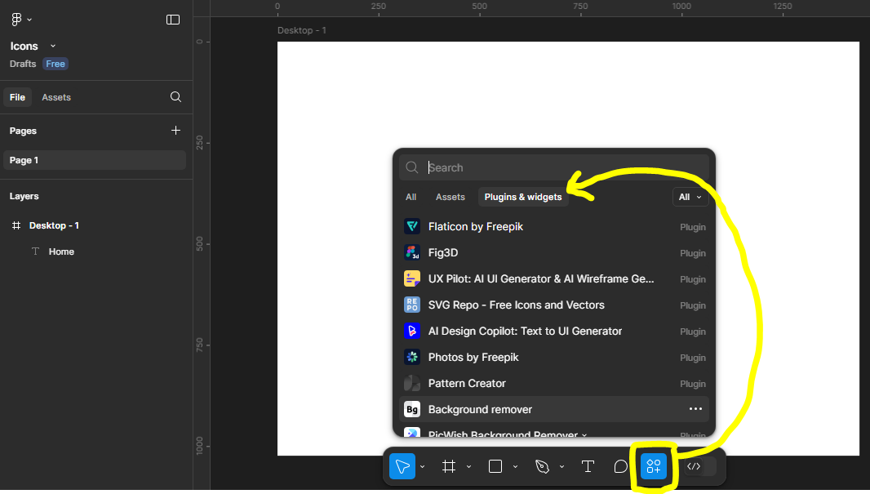Select the Rectangle tool
Screen dimensions: 870x494
pyautogui.click(x=495, y=466)
